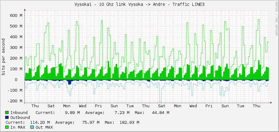
Task: Click the first 'Thu' x-axis label
Action: pos(35,106)
